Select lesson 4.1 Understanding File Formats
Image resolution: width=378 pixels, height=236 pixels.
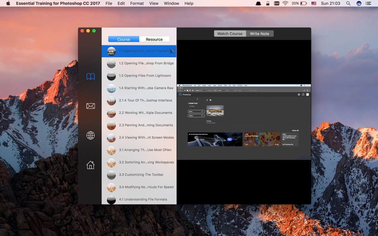tap(139, 199)
